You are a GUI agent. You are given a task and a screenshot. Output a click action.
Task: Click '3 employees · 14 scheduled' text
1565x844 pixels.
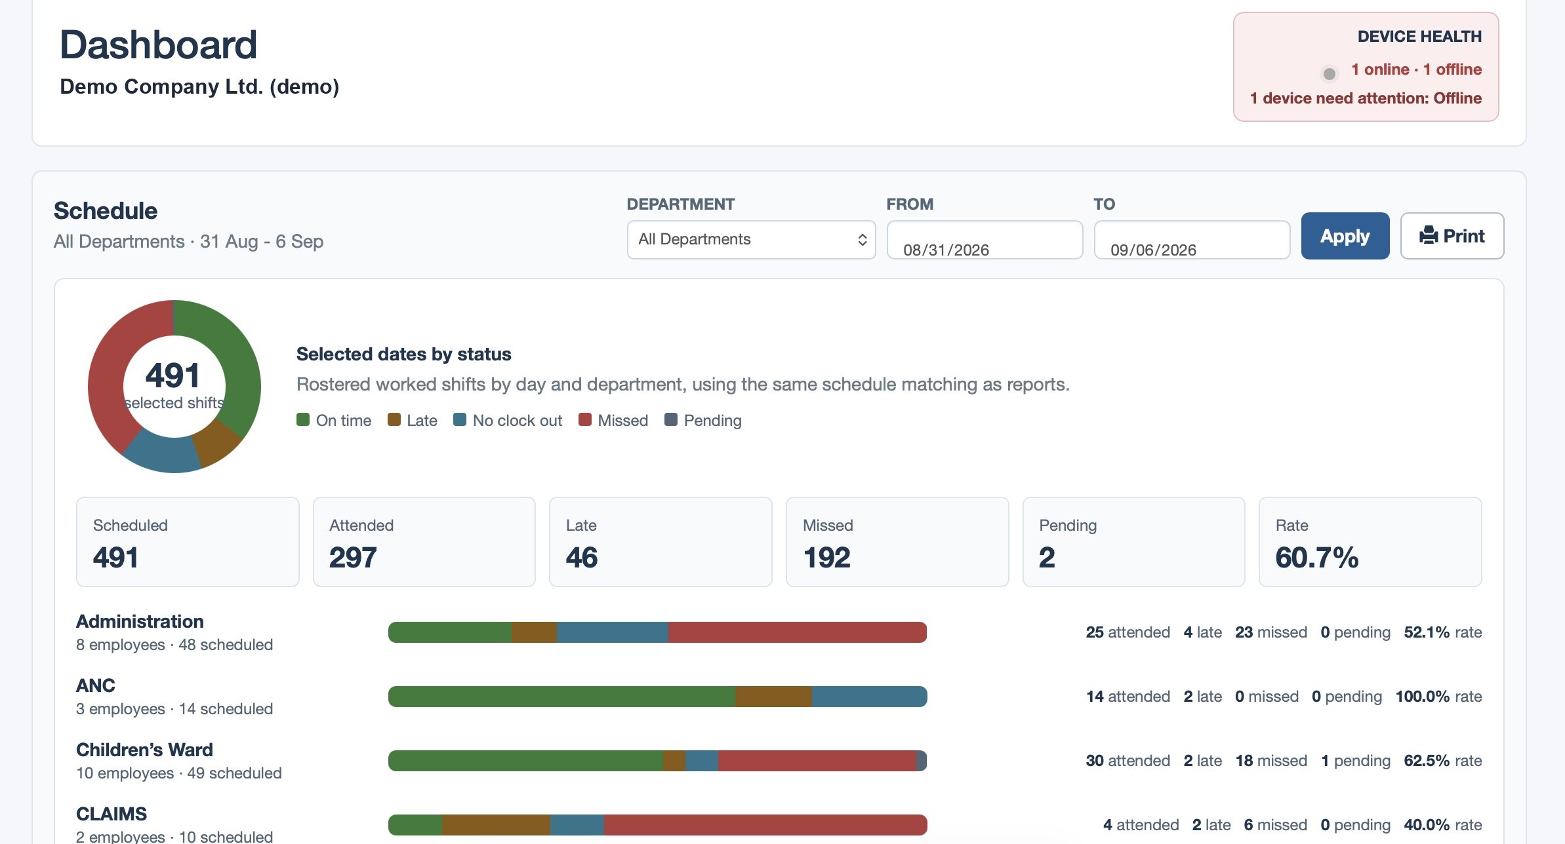pos(174,709)
